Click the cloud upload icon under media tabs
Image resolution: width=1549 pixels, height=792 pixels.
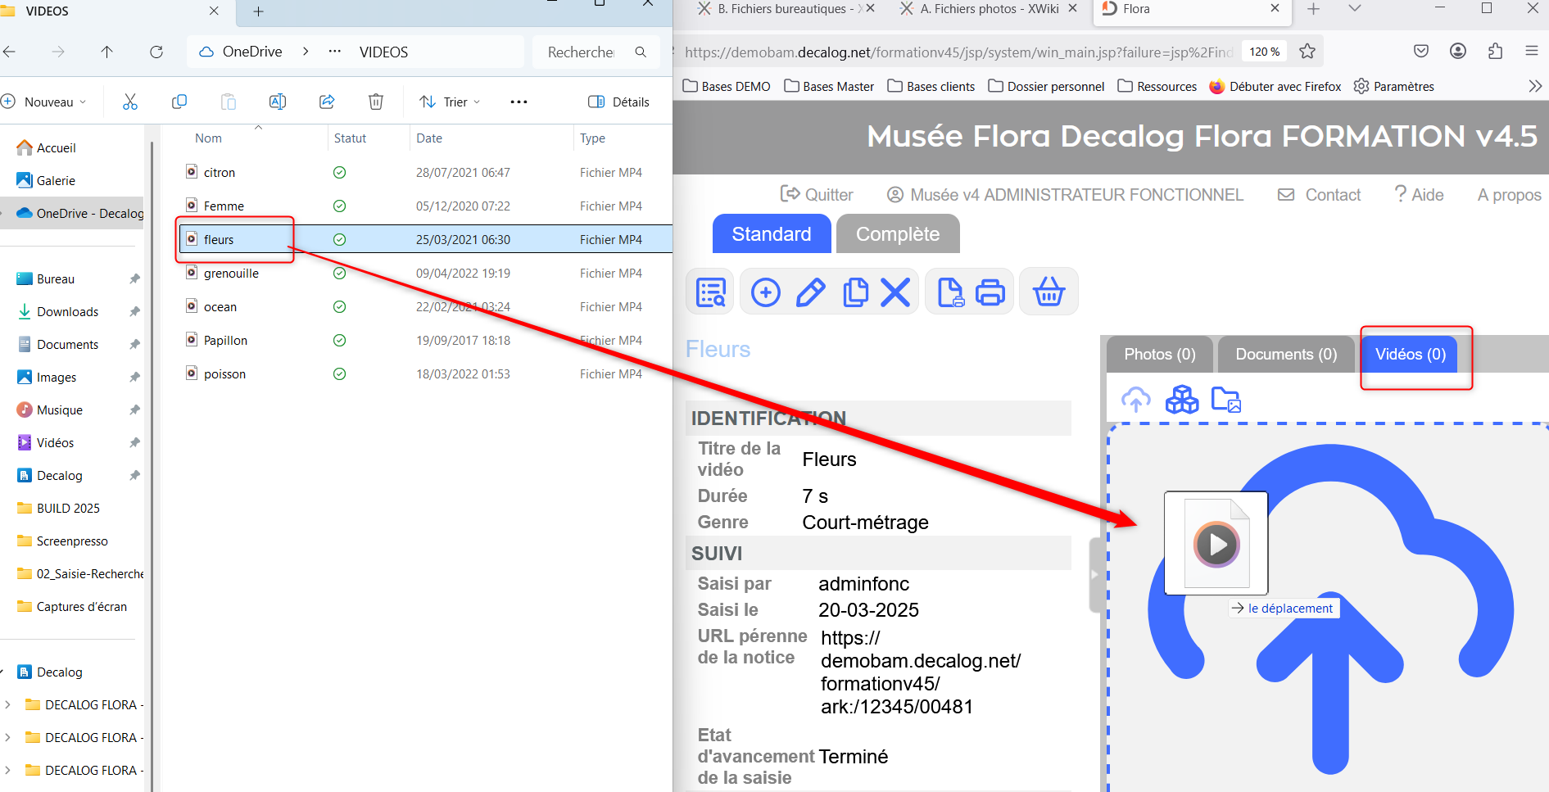(x=1135, y=400)
